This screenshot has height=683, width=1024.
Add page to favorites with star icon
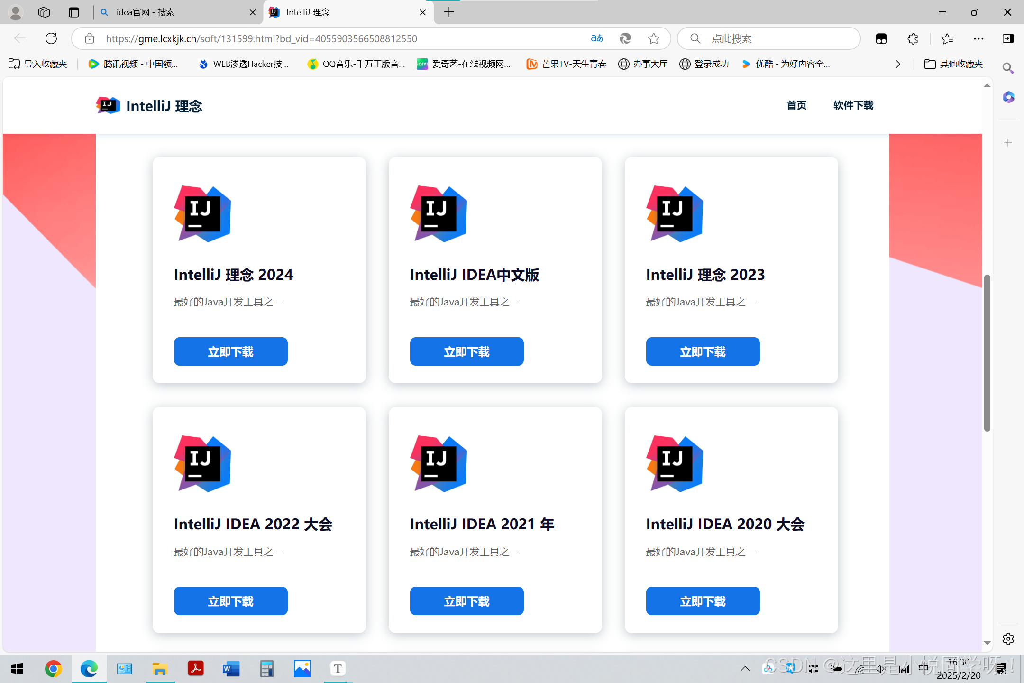tap(654, 38)
